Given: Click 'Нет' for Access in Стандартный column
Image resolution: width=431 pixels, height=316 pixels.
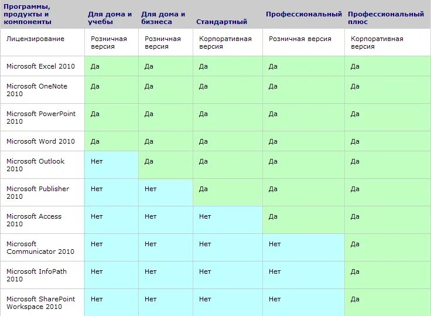Looking at the screenshot, I should 205,216.
